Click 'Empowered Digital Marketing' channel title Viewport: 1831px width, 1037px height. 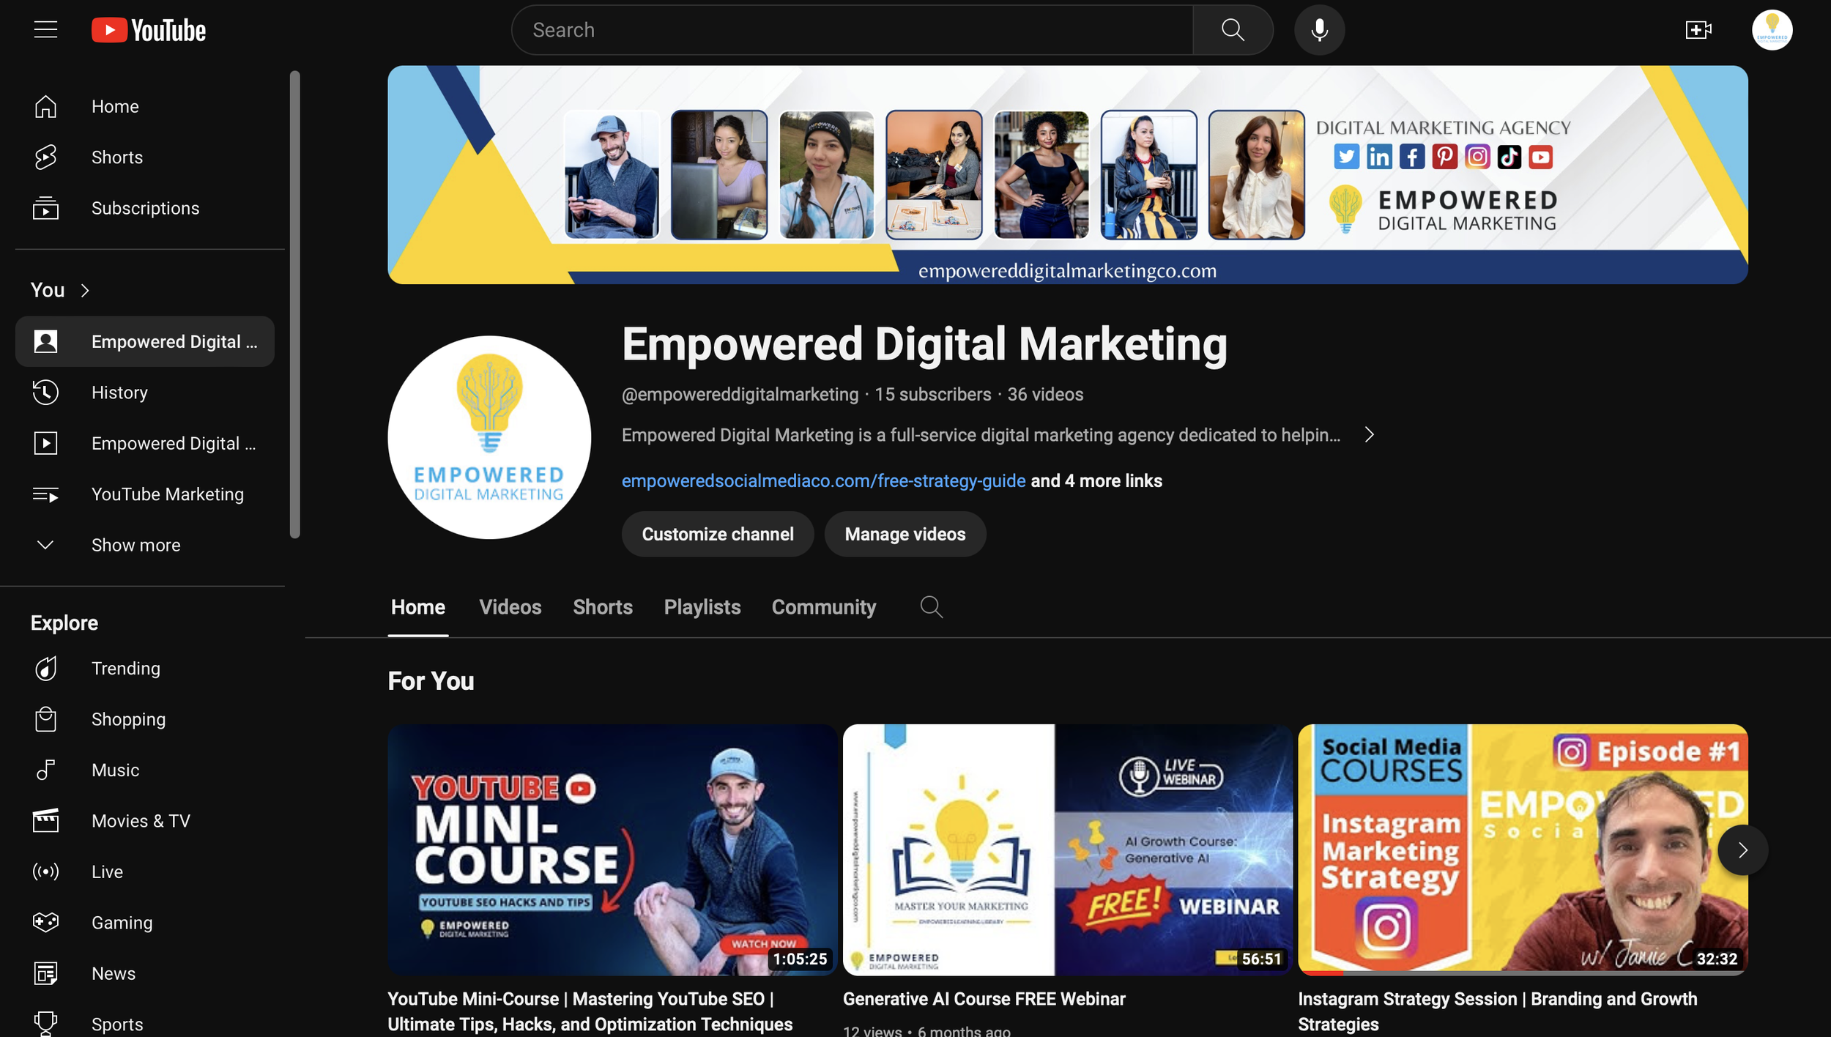(924, 344)
